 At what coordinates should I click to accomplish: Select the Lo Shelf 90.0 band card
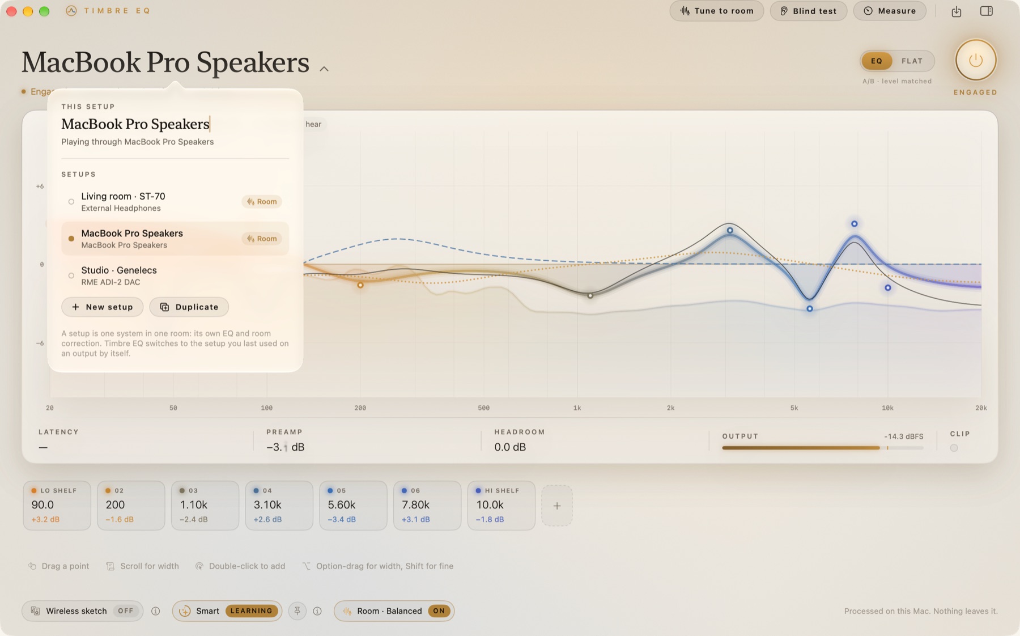pos(57,505)
